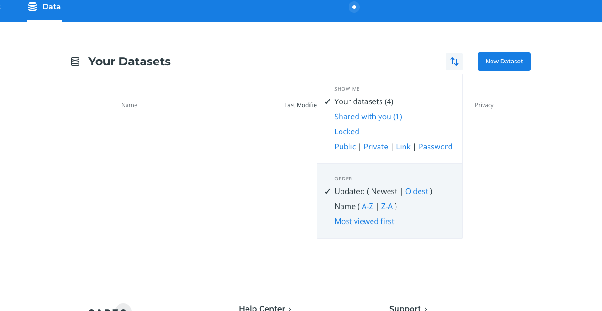
Task: Click the Privacy column header
Action: point(484,105)
